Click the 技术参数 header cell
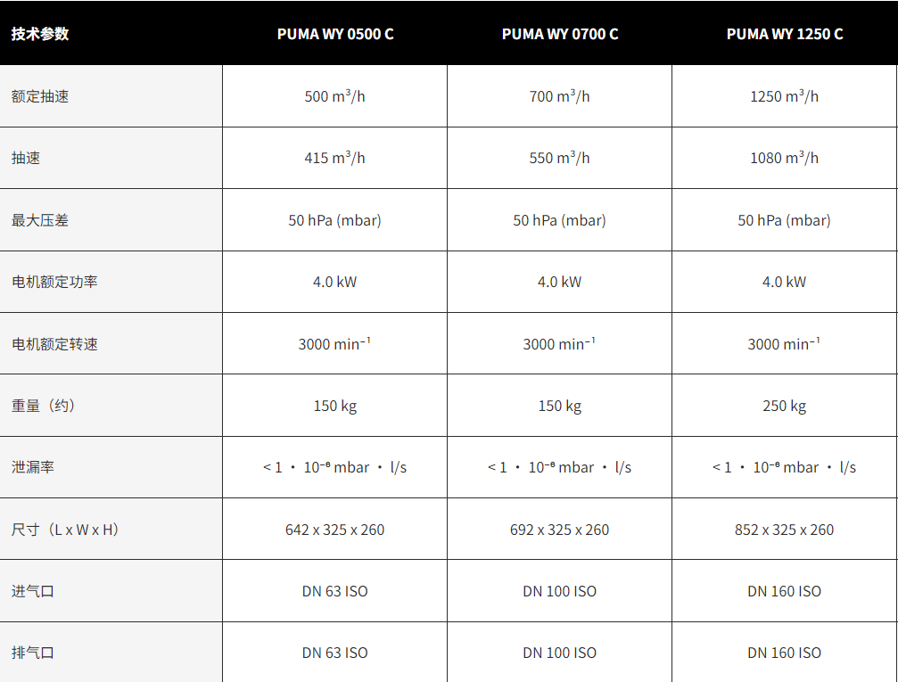 [40, 34]
